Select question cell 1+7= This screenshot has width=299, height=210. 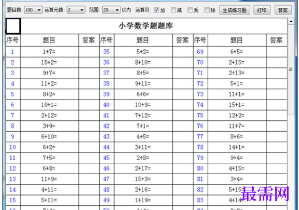tap(49, 52)
